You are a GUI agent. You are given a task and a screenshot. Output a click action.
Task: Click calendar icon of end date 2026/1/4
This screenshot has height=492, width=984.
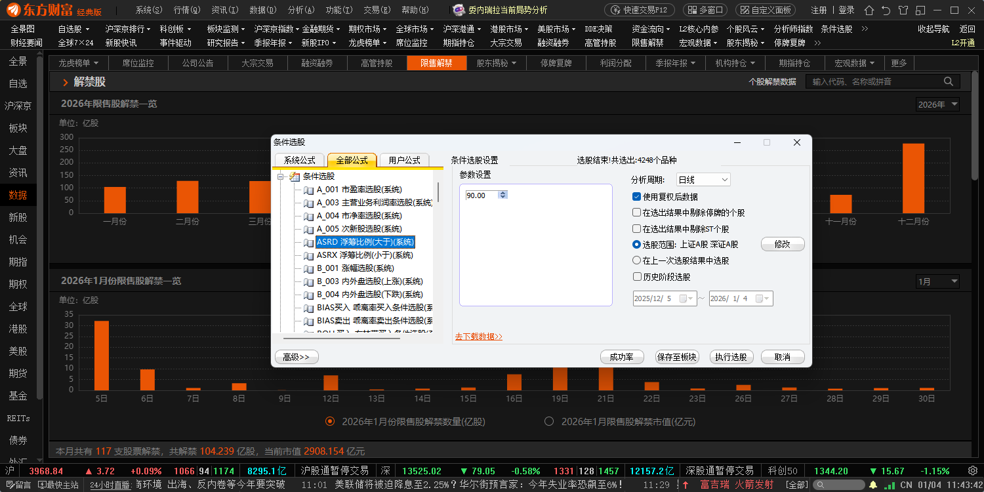760,298
